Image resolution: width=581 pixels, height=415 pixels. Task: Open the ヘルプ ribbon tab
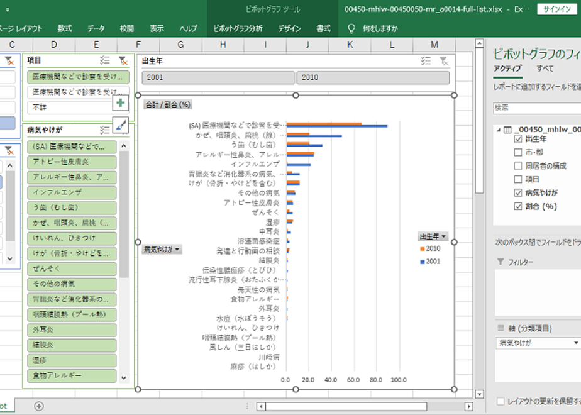(188, 28)
